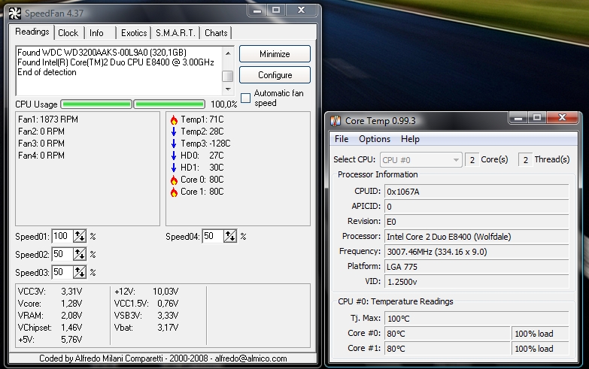Image resolution: width=589 pixels, height=369 pixels.
Task: Click the Tj. Max field showing 100°C
Action: point(476,319)
